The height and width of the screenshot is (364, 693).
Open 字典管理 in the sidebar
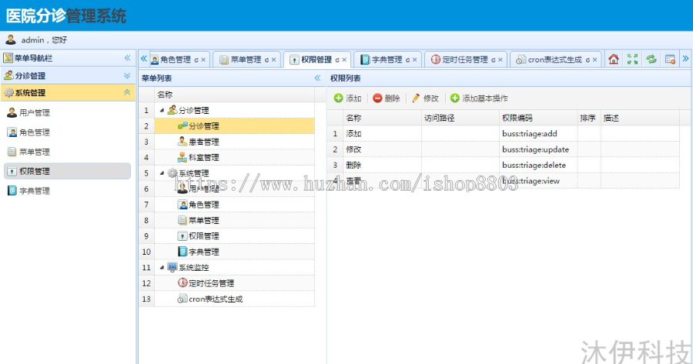pyautogui.click(x=68, y=190)
